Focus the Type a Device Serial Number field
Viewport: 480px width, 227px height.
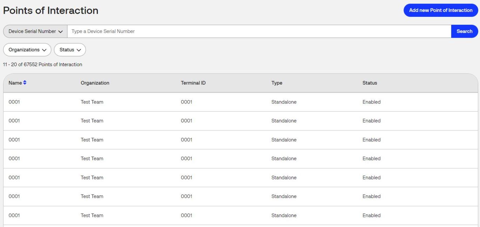(x=259, y=31)
